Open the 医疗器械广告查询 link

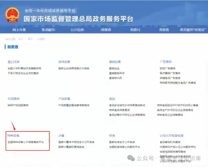(170, 73)
